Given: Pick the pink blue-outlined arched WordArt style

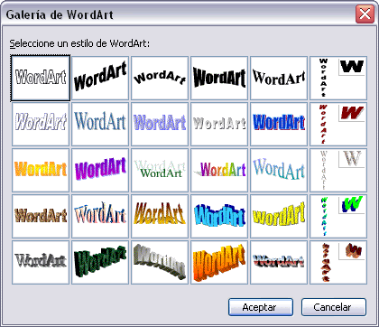Looking at the screenshot, I should pos(100,216).
